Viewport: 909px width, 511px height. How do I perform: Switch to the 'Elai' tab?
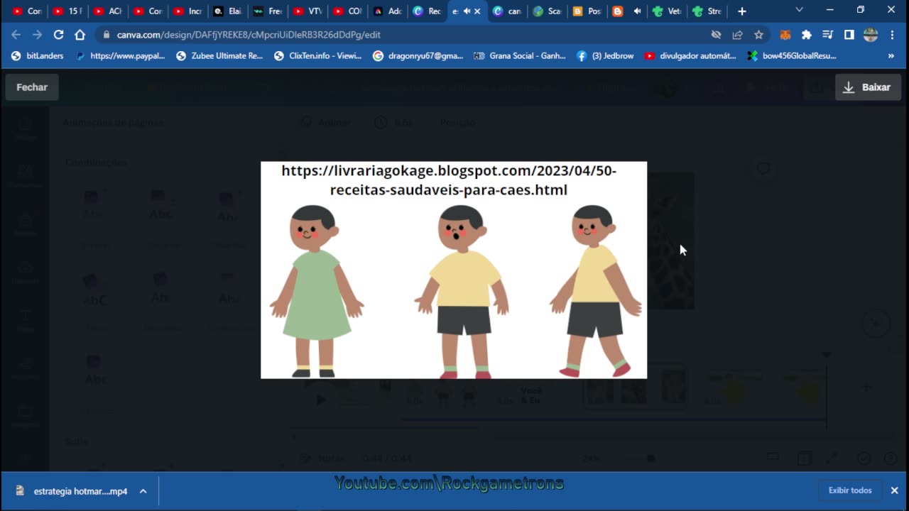[x=227, y=11]
